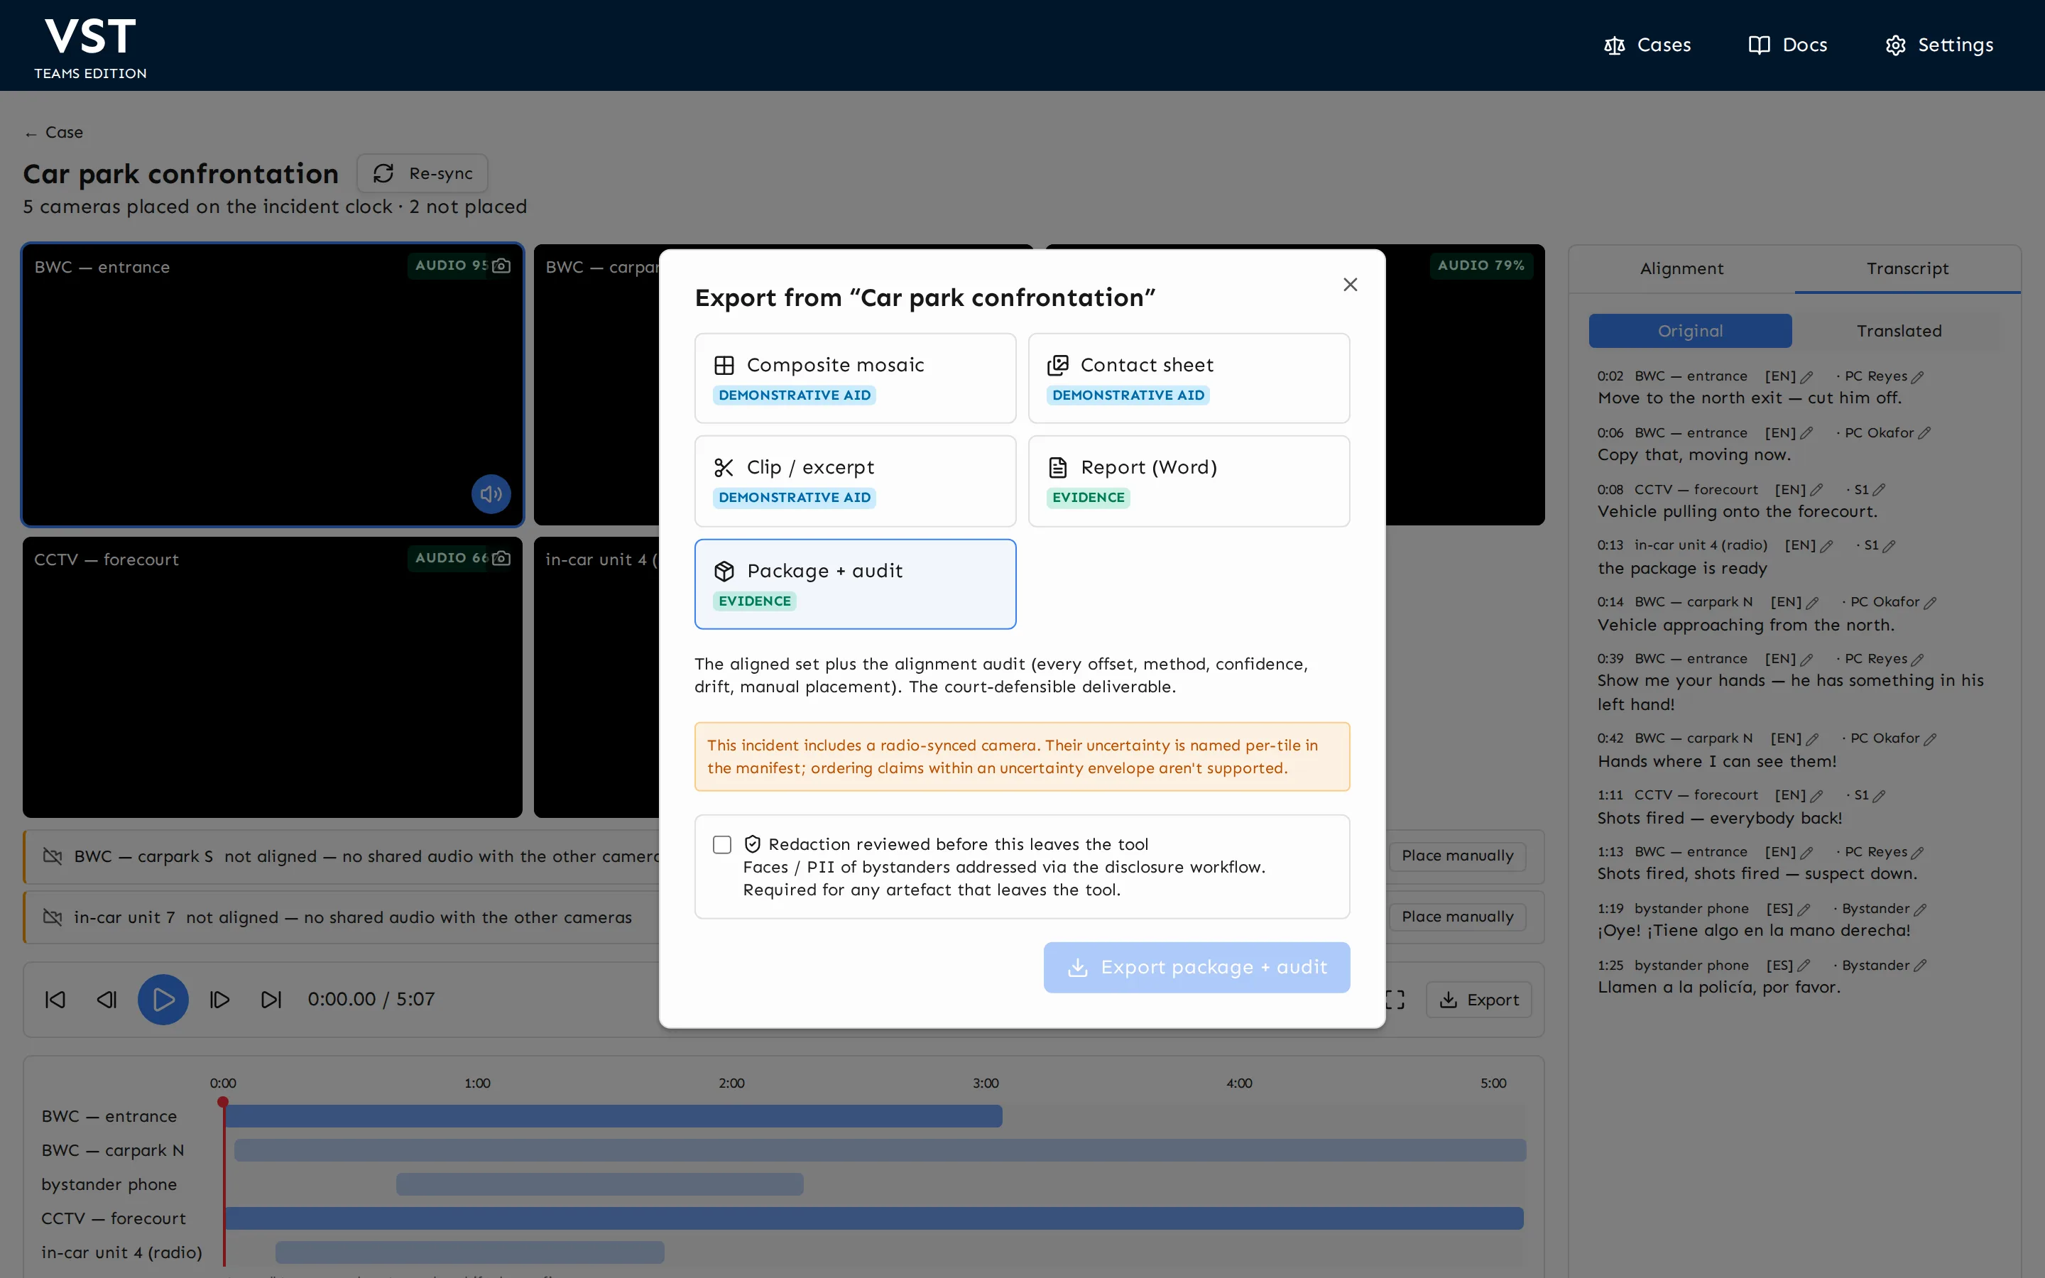Edit speaker PC Okafor on the 0:14 line
Screen dimensions: 2045x1278
(1930, 603)
